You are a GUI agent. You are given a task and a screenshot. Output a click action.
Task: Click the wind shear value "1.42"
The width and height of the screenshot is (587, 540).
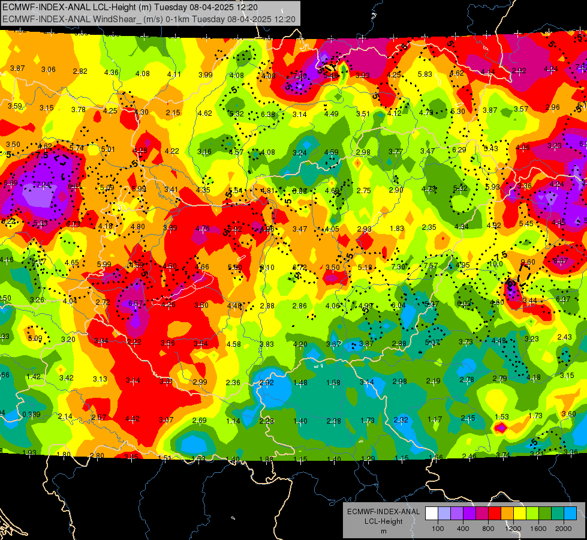pyautogui.click(x=34, y=376)
